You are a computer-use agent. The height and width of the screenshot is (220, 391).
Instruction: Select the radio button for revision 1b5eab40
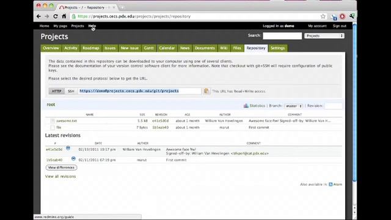(73, 159)
